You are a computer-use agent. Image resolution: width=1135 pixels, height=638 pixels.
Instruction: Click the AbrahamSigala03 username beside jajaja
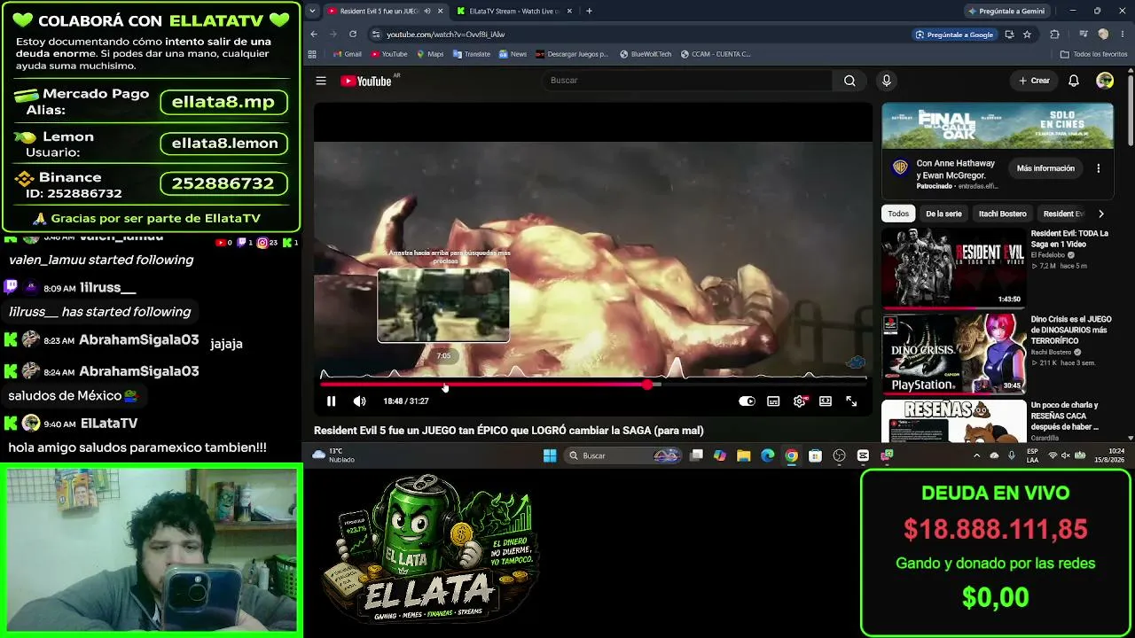tap(138, 340)
